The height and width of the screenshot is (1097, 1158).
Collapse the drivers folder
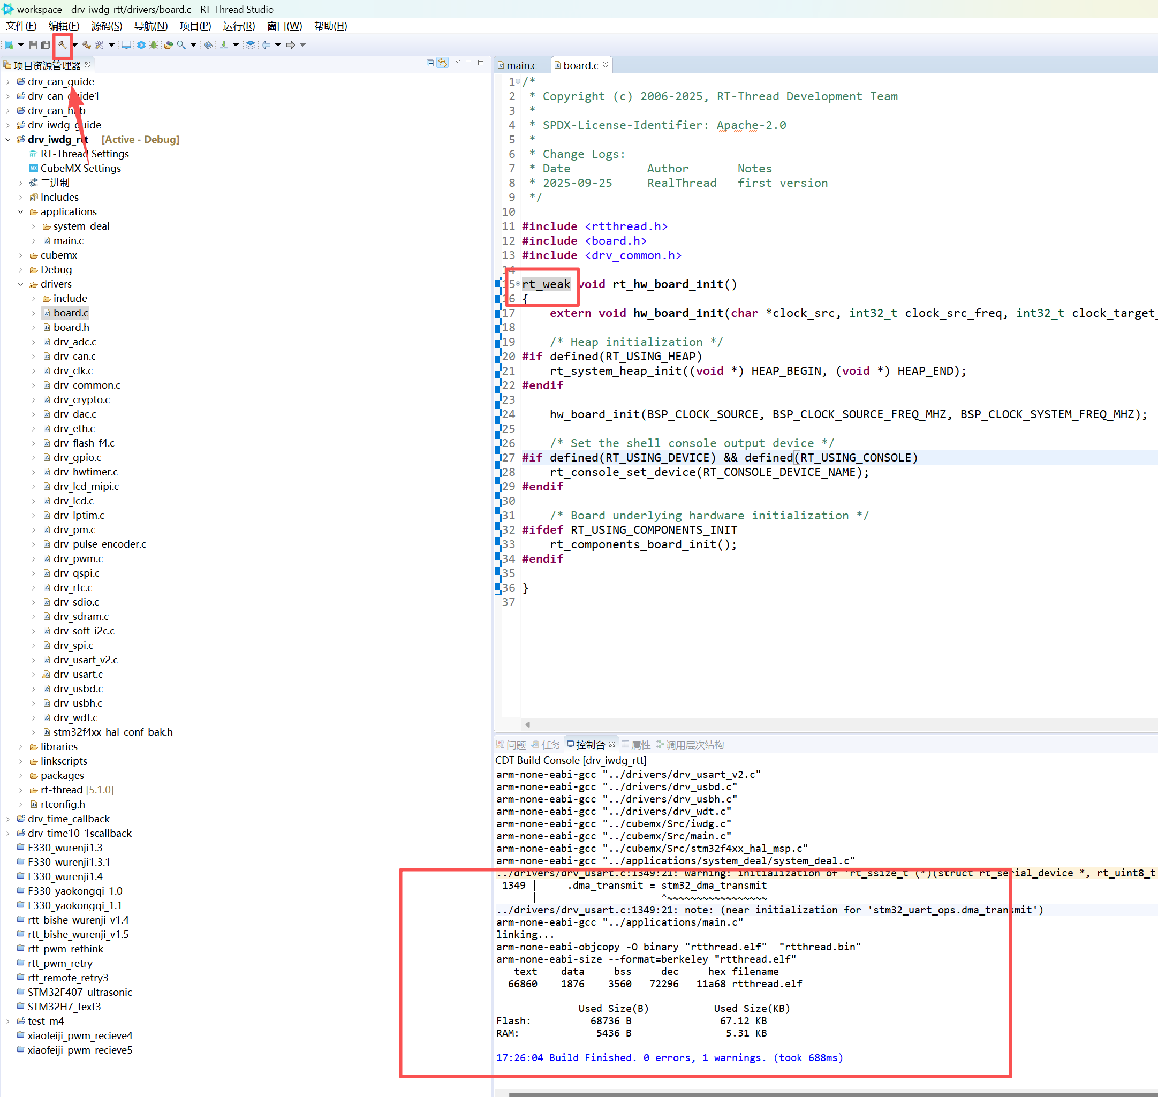click(x=20, y=284)
